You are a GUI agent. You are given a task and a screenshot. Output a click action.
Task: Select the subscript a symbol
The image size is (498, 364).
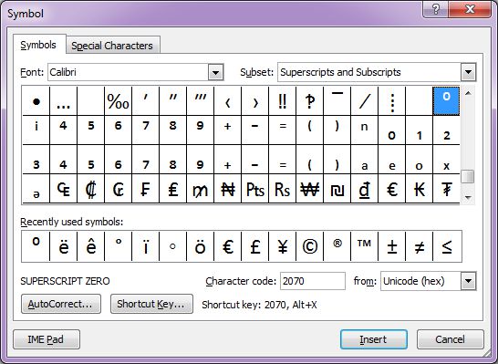tap(364, 160)
